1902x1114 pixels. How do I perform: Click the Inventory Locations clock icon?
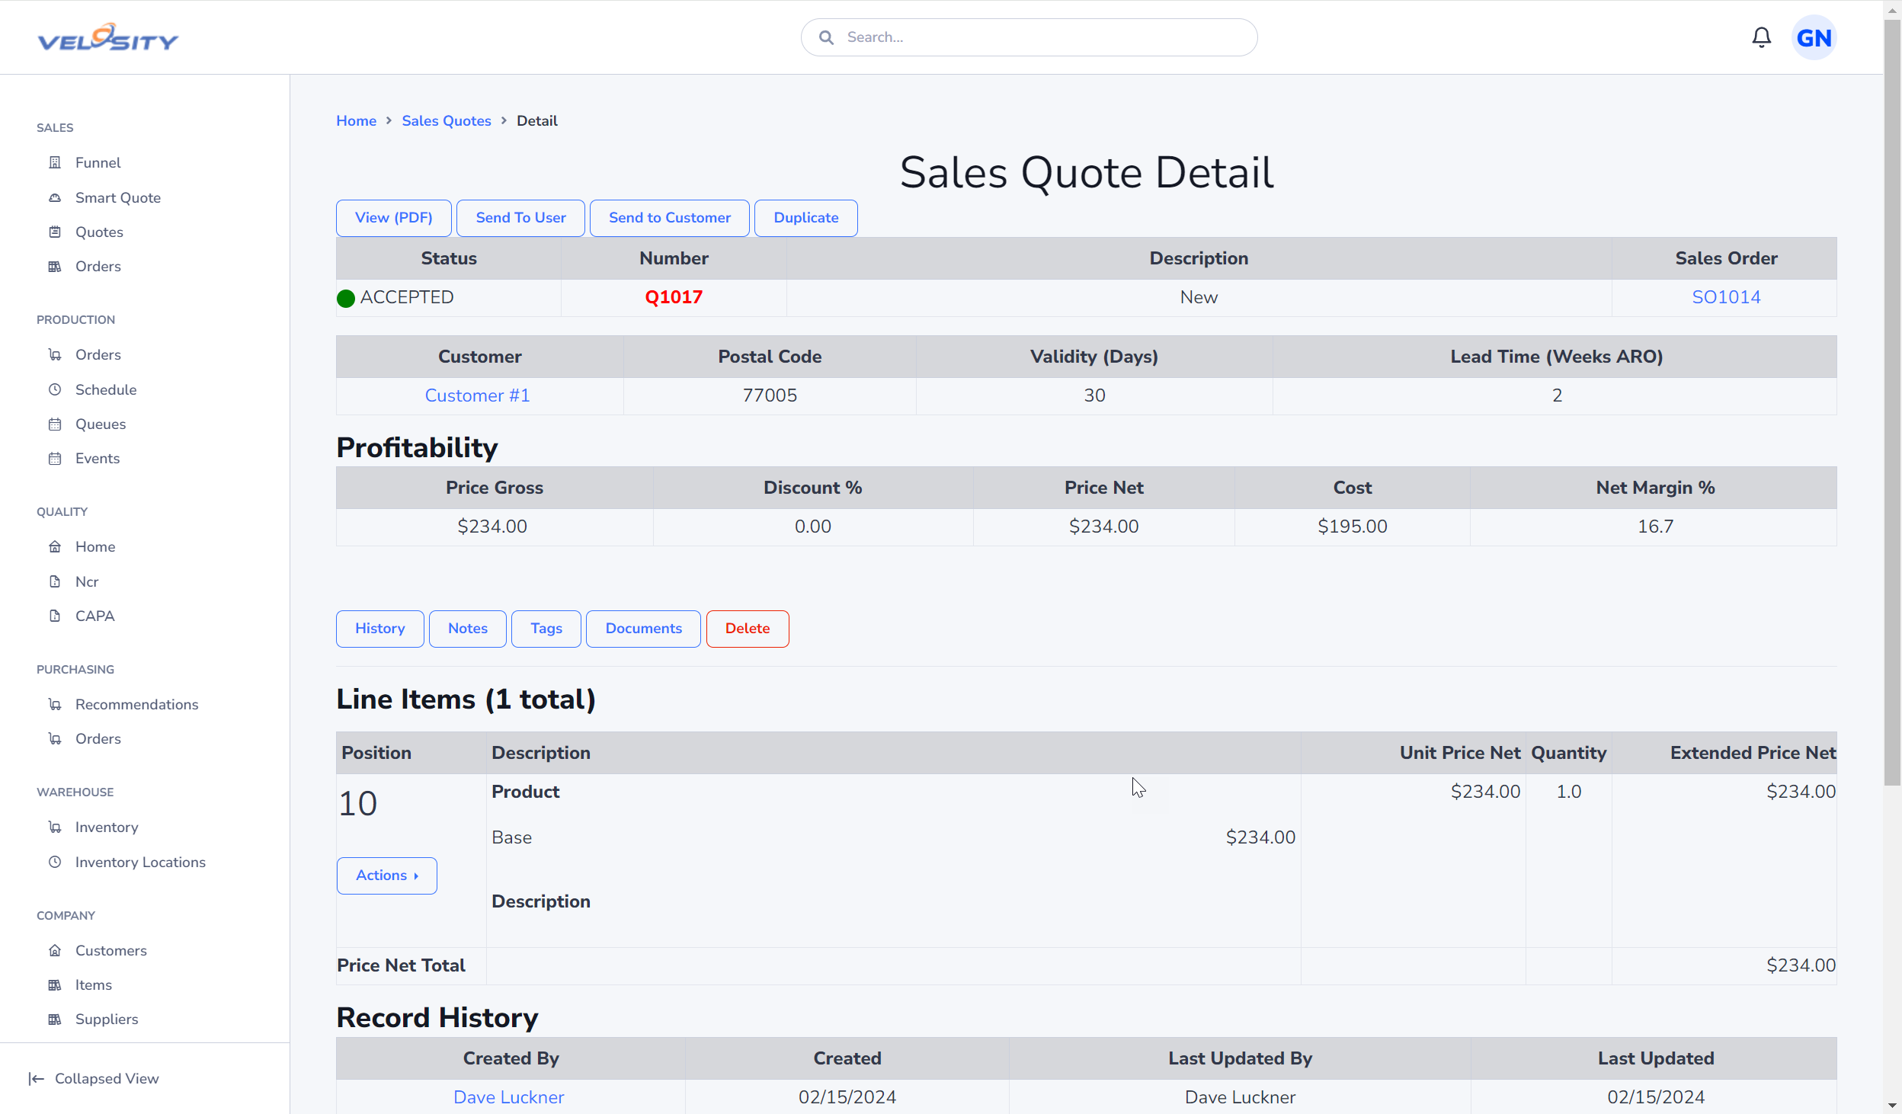[x=55, y=862]
